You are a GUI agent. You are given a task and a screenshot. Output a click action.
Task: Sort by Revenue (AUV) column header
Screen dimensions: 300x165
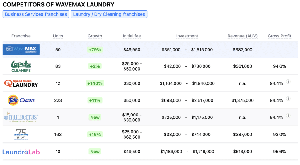pyautogui.click(x=242, y=36)
